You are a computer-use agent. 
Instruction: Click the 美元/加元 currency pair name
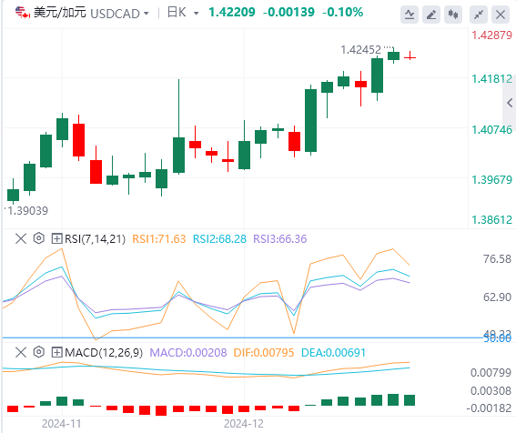pyautogui.click(x=60, y=13)
